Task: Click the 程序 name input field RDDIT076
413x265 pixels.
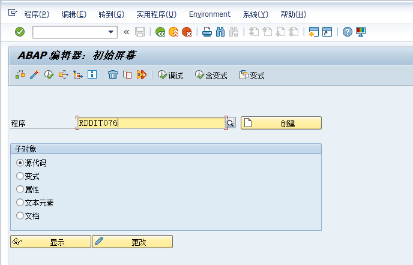Action: point(152,123)
